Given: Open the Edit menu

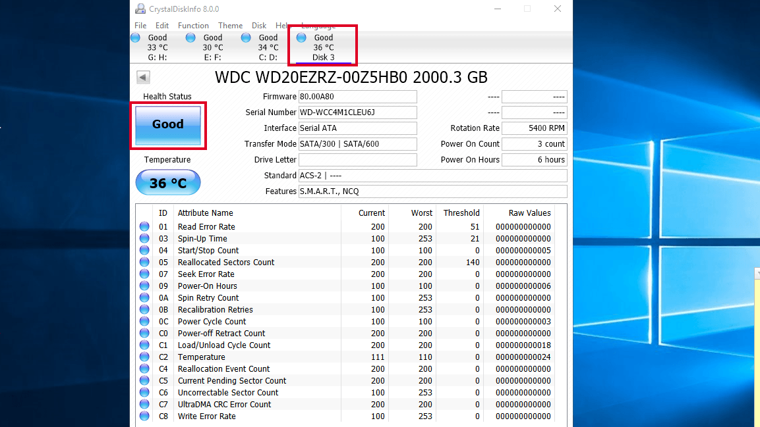Looking at the screenshot, I should tap(162, 25).
